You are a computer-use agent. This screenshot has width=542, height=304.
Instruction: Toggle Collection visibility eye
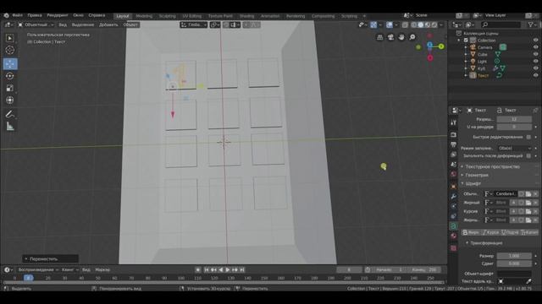tap(535, 40)
